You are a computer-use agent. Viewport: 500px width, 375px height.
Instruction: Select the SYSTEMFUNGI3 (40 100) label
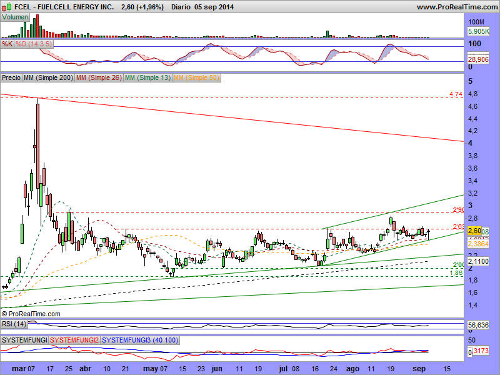click(140, 340)
